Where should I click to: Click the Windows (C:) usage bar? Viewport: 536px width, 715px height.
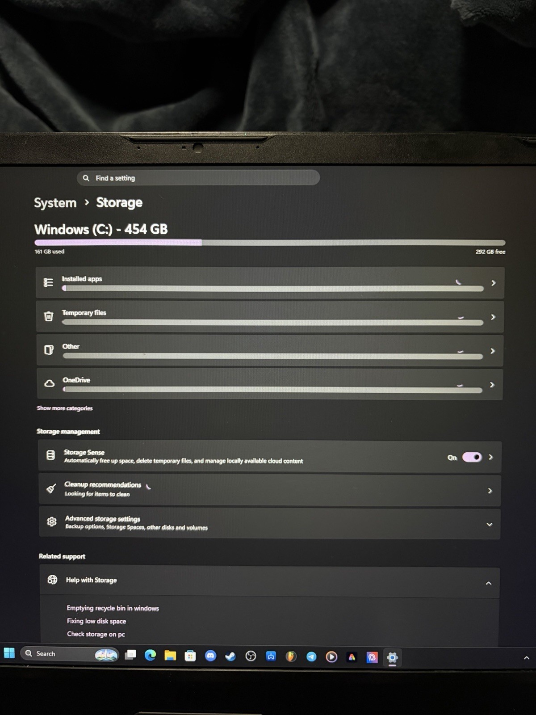[270, 243]
